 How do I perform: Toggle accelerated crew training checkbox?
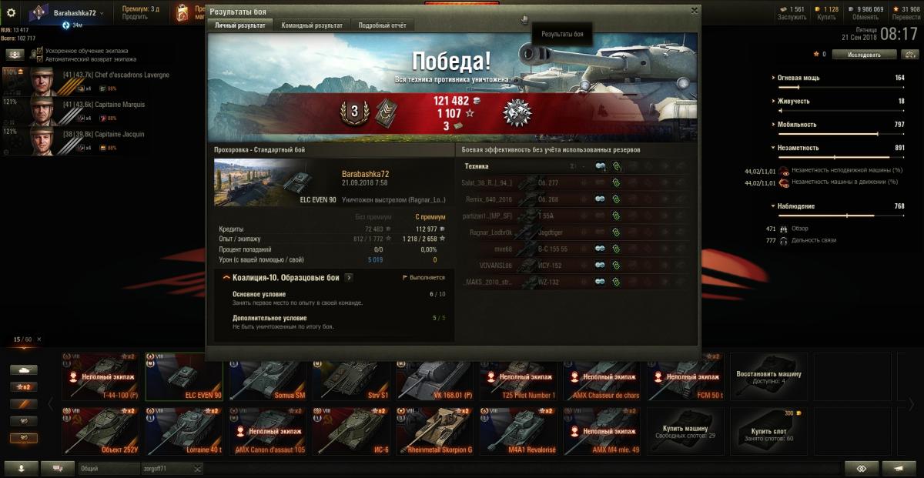click(40, 51)
